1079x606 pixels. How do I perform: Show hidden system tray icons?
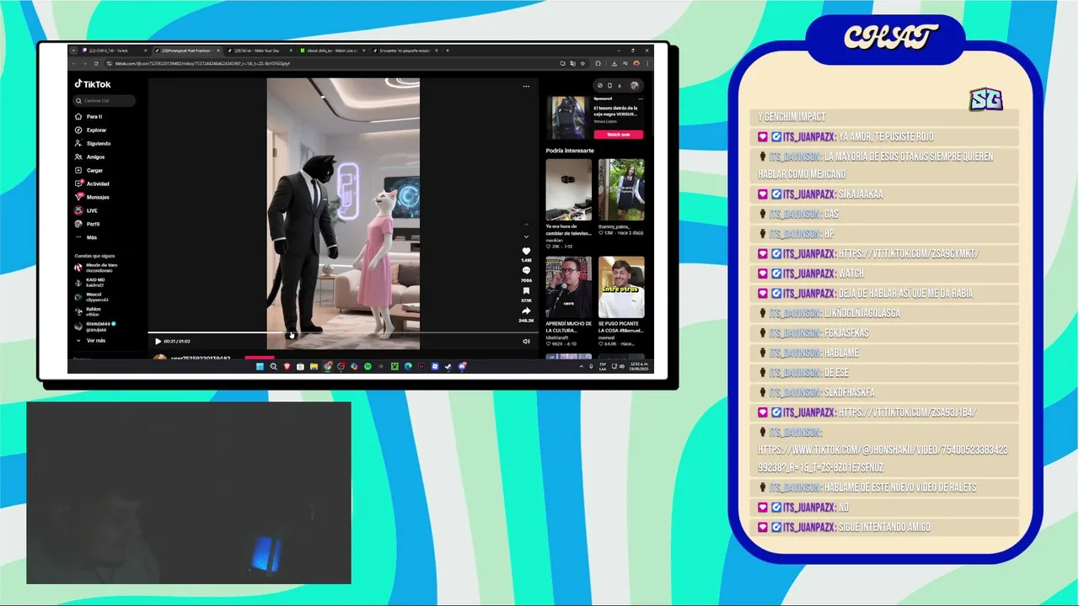[x=581, y=366]
